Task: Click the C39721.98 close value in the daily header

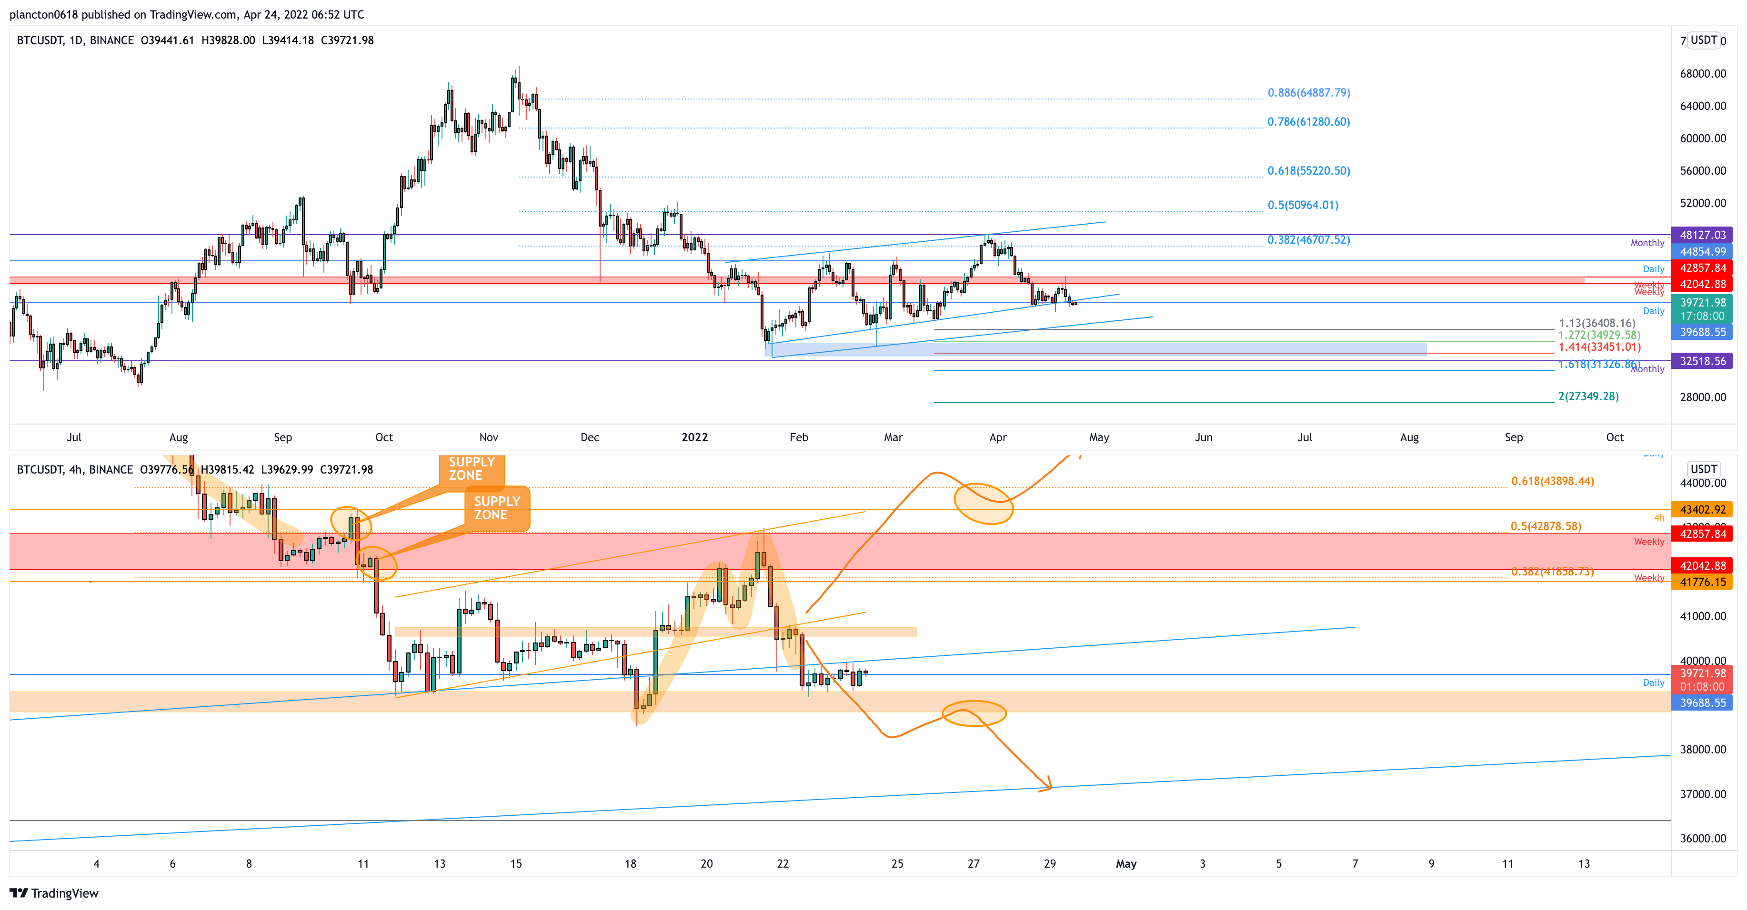Action: (347, 40)
